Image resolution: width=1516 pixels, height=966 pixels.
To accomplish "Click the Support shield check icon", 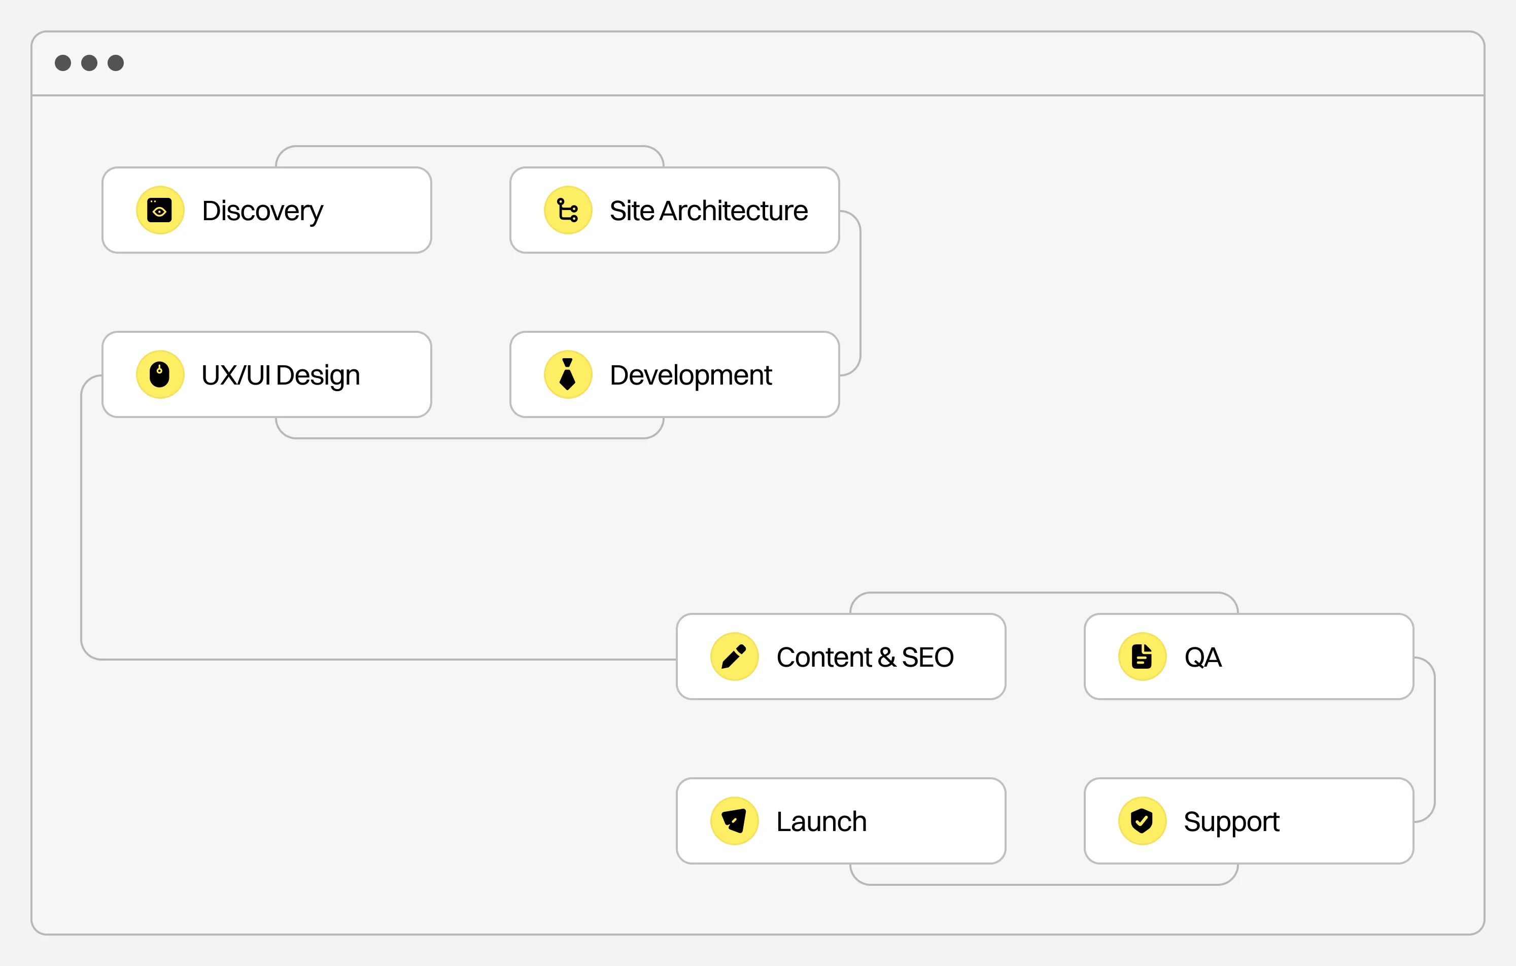I will pyautogui.click(x=1142, y=821).
